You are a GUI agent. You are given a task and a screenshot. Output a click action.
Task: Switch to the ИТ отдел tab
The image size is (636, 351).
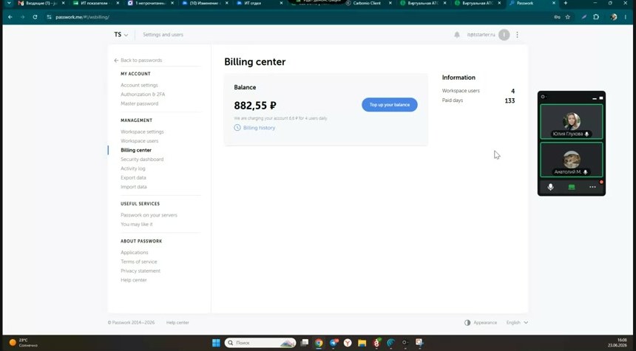[x=259, y=3]
